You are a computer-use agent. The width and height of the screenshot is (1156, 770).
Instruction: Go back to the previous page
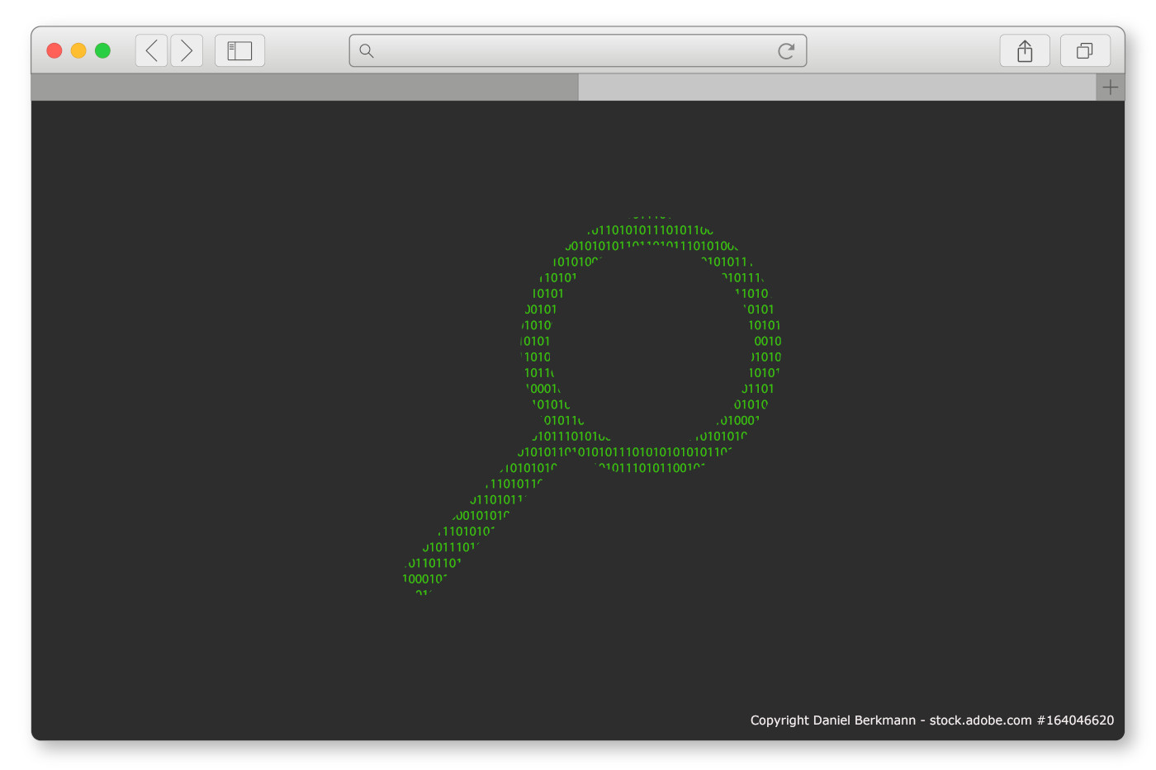click(152, 50)
